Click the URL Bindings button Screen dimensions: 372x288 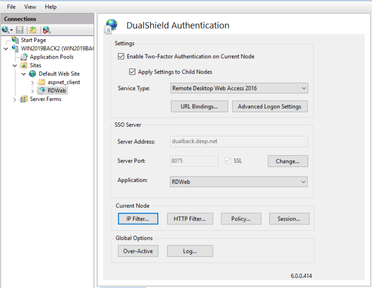[x=199, y=106]
